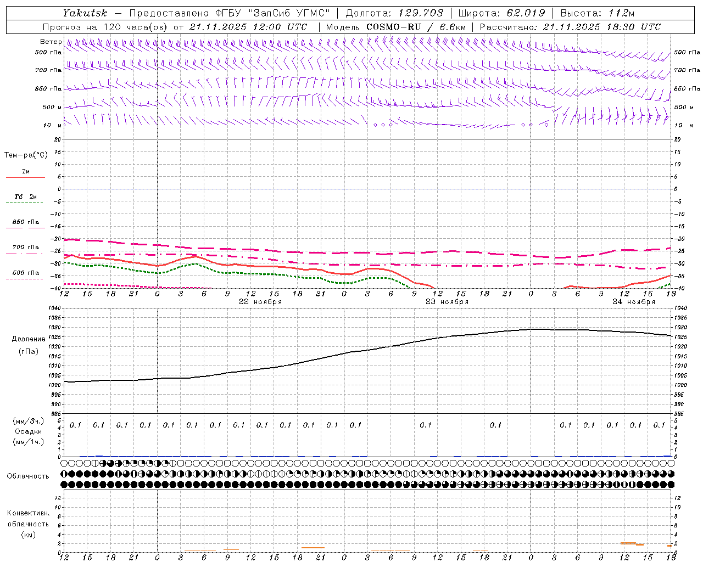Click the left 0 °C temperature axis tick
Image resolution: width=703 pixels, height=562 pixels.
[60, 189]
